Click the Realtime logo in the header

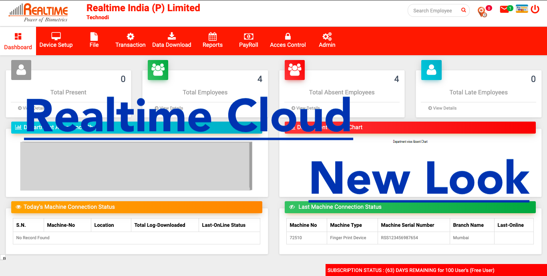pos(38,12)
